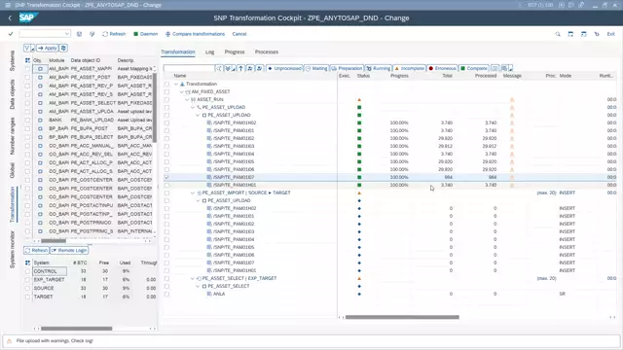Check the TARGET system checkbox
The height and width of the screenshot is (350, 623).
[27, 297]
